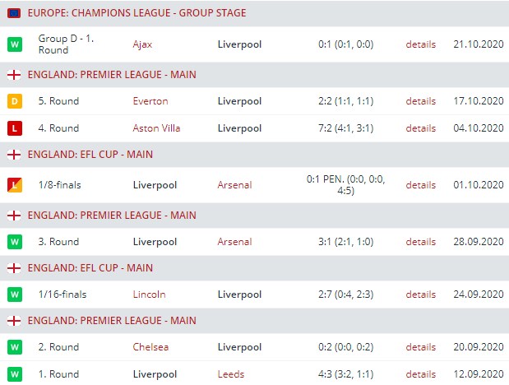Click the green W badge for Ajax match
The height and width of the screenshot is (385, 509).
(13, 44)
